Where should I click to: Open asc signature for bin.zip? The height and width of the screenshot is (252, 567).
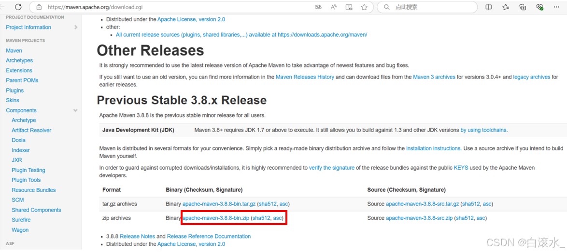click(277, 218)
